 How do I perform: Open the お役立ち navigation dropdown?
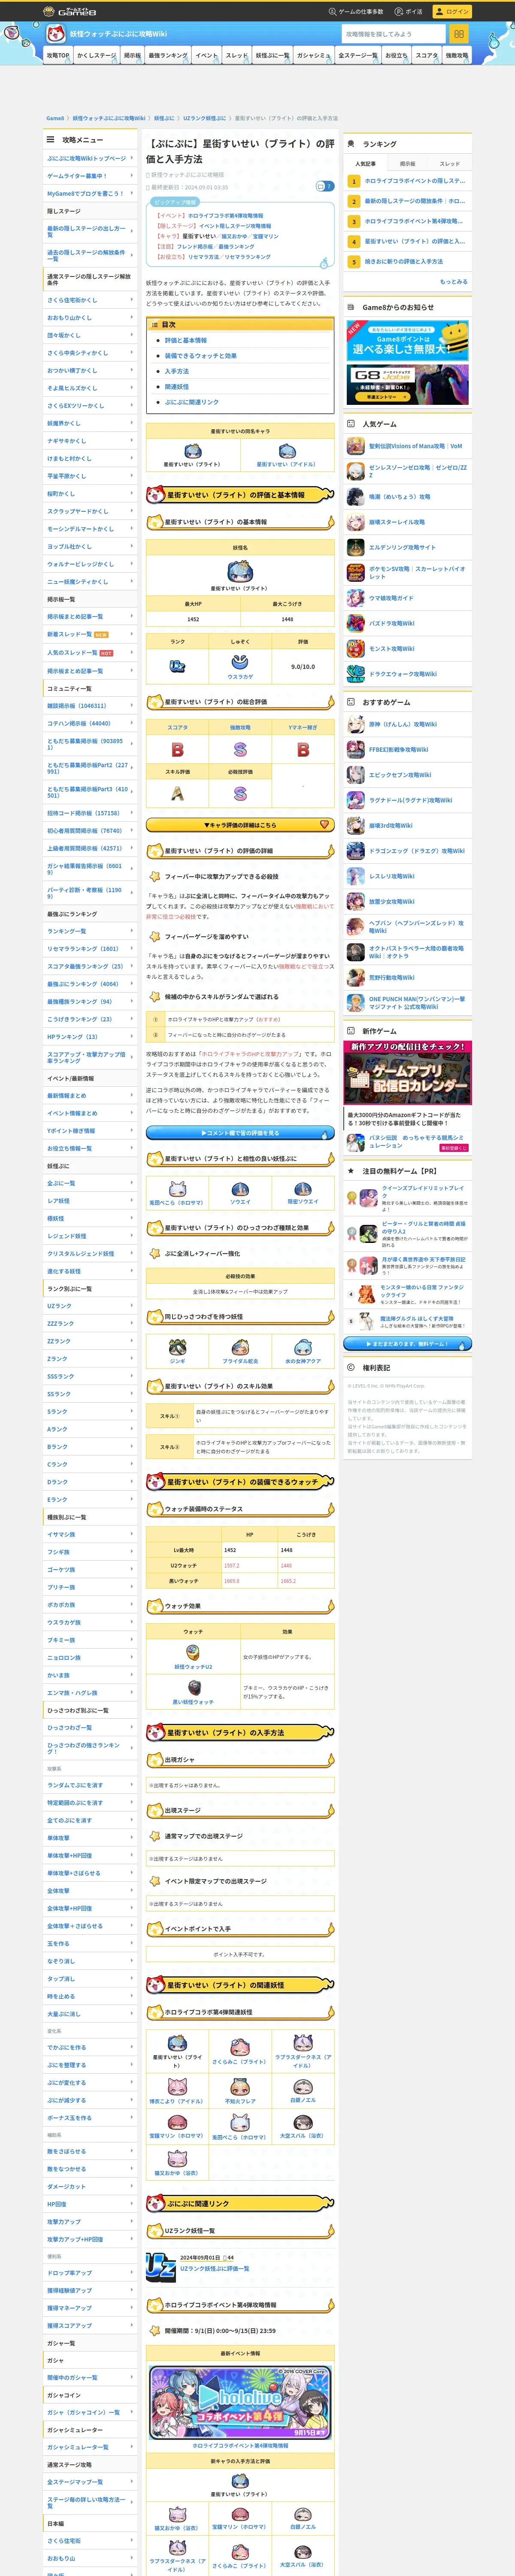[x=398, y=56]
